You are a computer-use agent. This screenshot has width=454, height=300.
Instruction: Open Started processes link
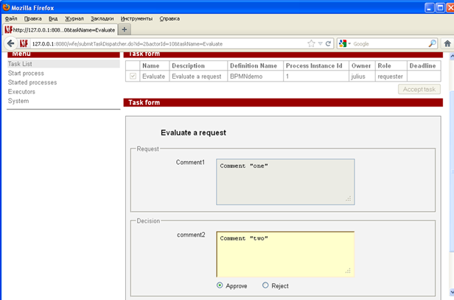pyautogui.click(x=32, y=82)
